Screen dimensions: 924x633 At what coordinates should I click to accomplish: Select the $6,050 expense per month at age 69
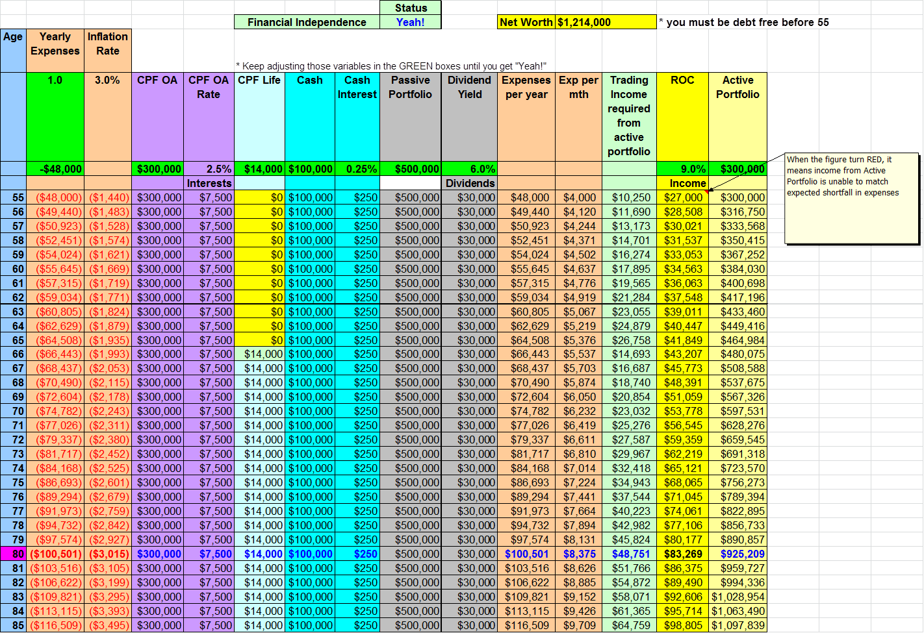(x=579, y=397)
